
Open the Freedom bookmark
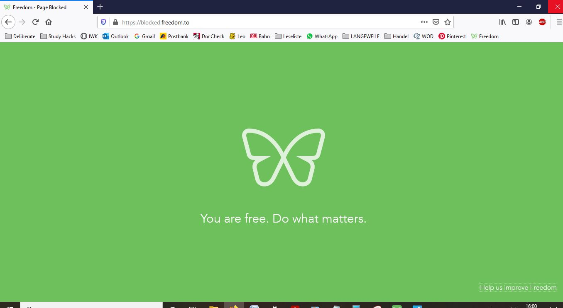point(485,36)
